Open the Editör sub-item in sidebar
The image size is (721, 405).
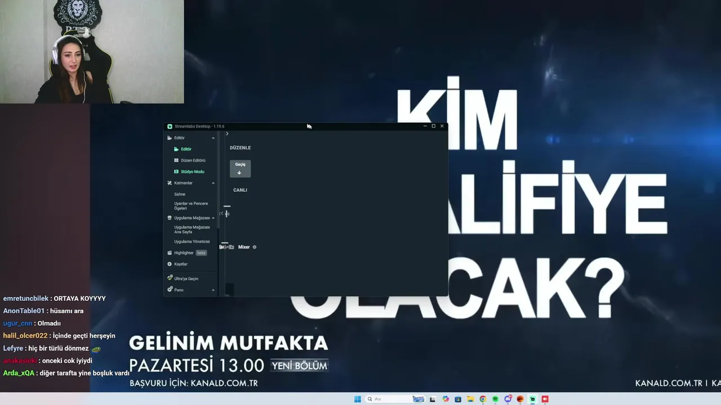coord(186,149)
